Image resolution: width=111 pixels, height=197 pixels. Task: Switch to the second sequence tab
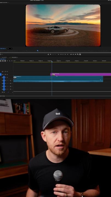pos(14,57)
